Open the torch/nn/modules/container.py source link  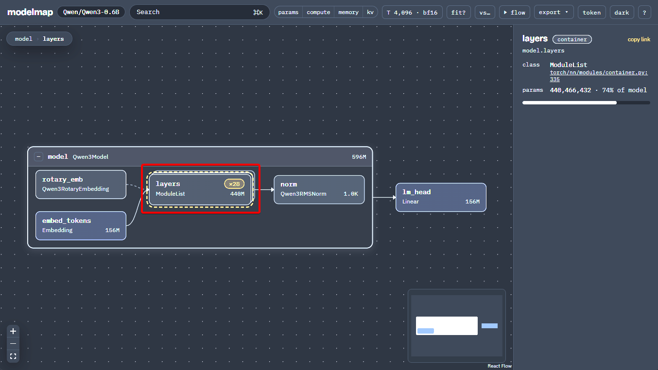pyautogui.click(x=599, y=76)
